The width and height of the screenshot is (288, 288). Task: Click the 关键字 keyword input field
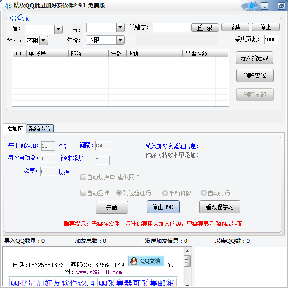(171, 27)
